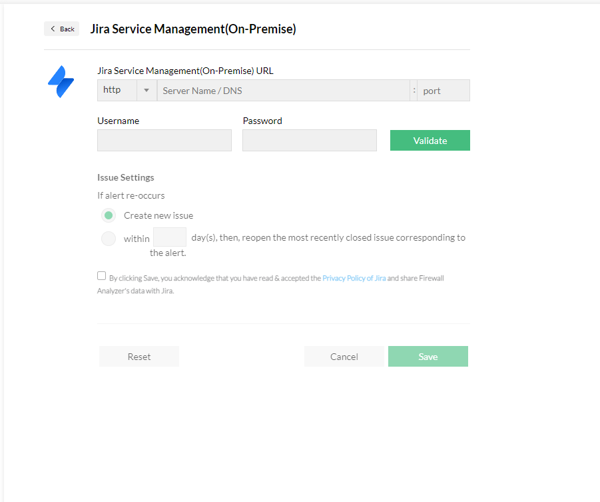Viewport: 600px width, 502px height.
Task: Open the http protocol dropdown
Action: pyautogui.click(x=127, y=91)
